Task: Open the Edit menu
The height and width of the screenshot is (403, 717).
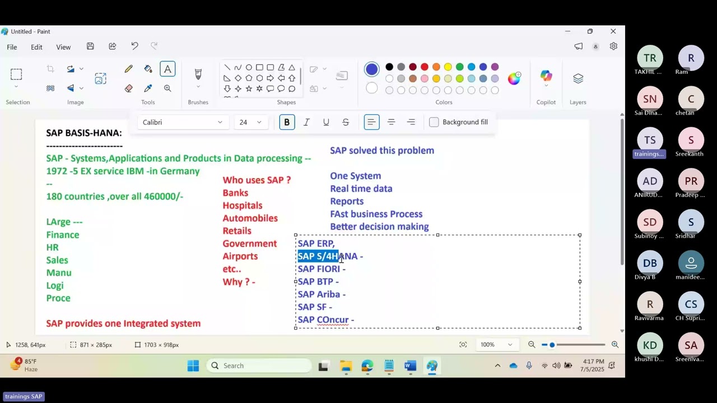Action: coord(36,47)
